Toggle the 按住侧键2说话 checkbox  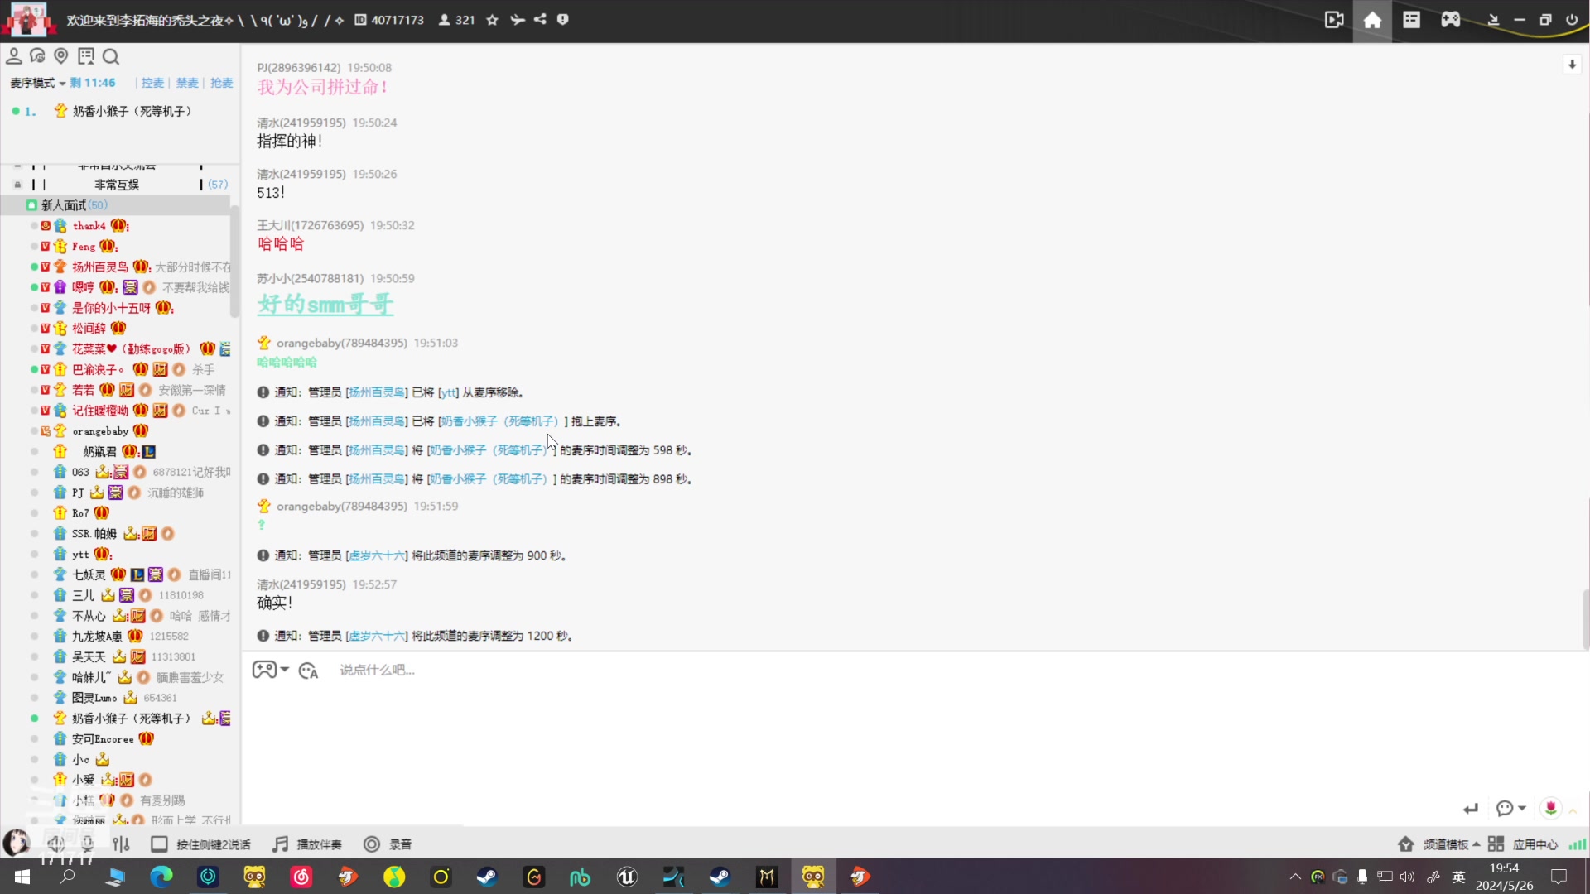coord(159,844)
